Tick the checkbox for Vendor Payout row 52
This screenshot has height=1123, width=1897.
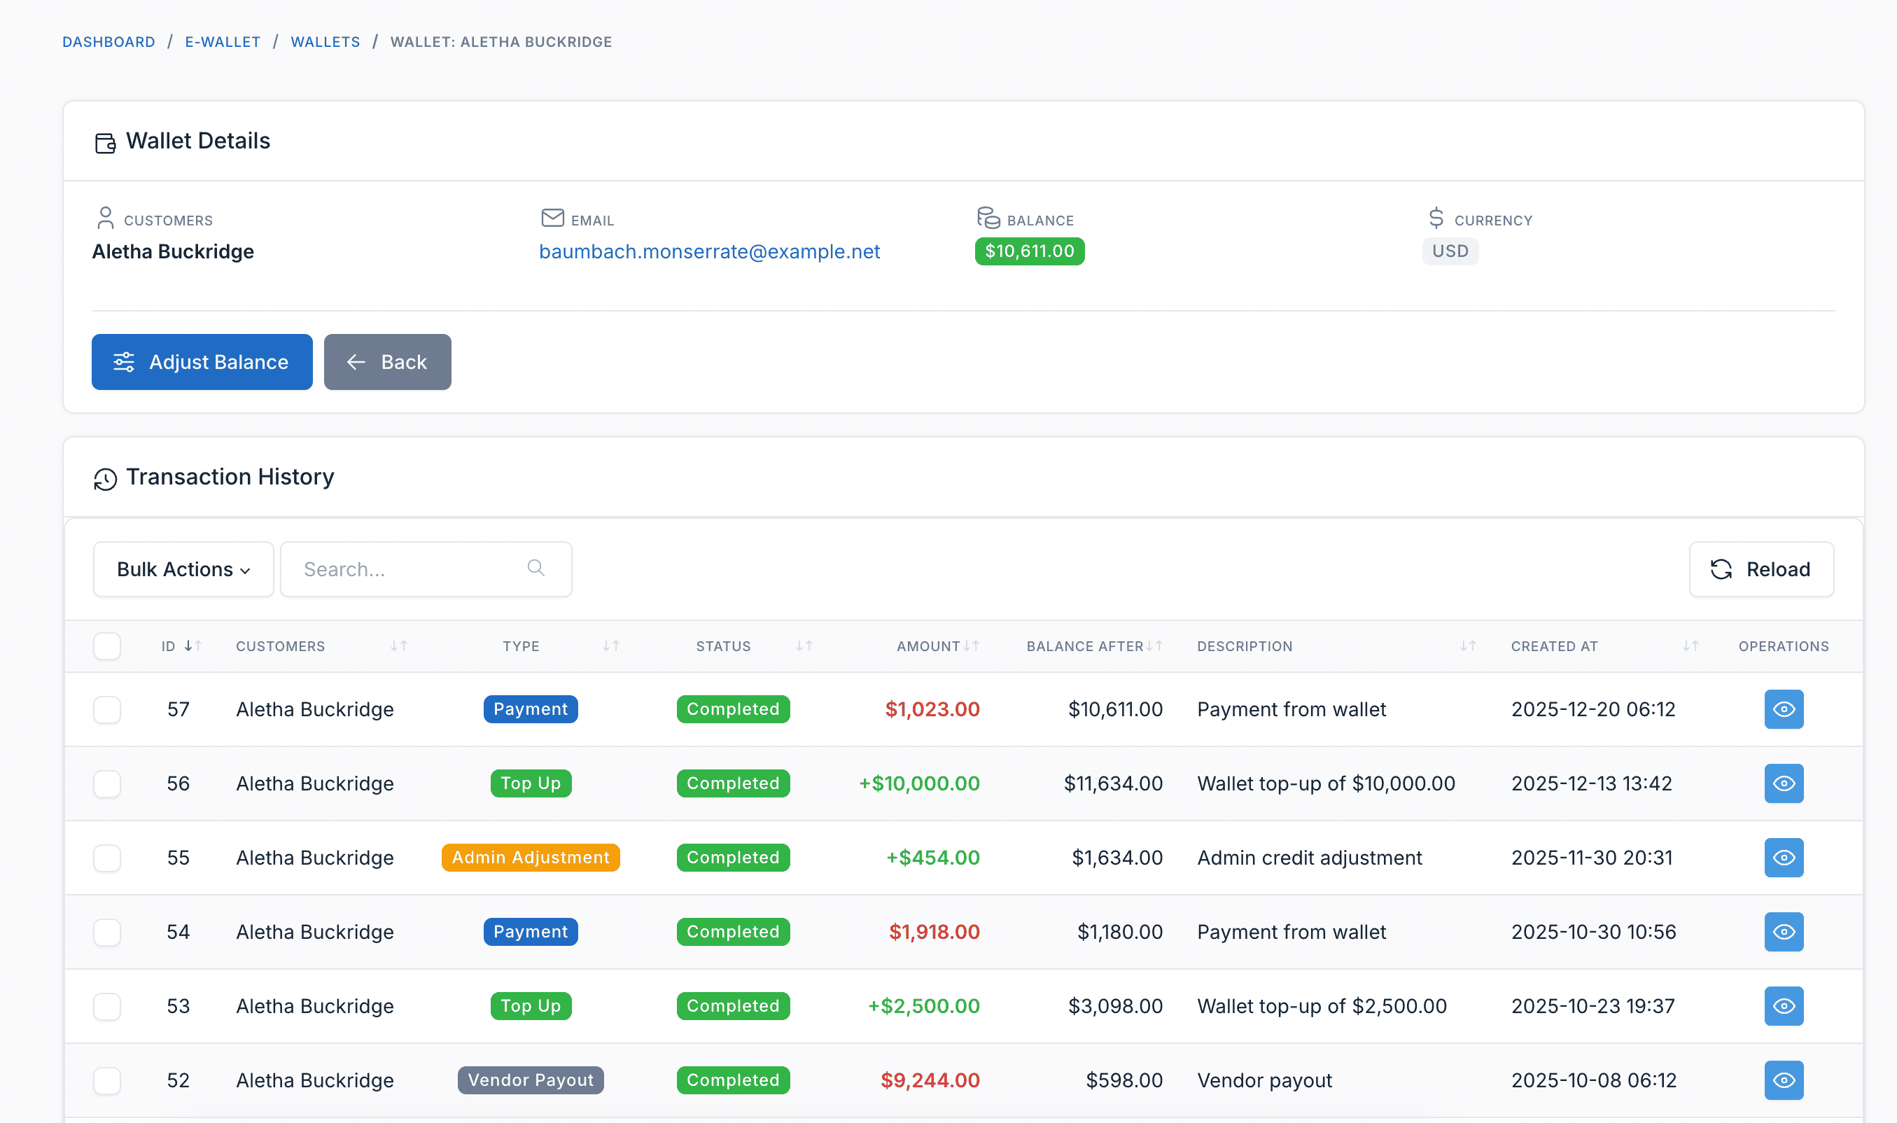pyautogui.click(x=106, y=1080)
